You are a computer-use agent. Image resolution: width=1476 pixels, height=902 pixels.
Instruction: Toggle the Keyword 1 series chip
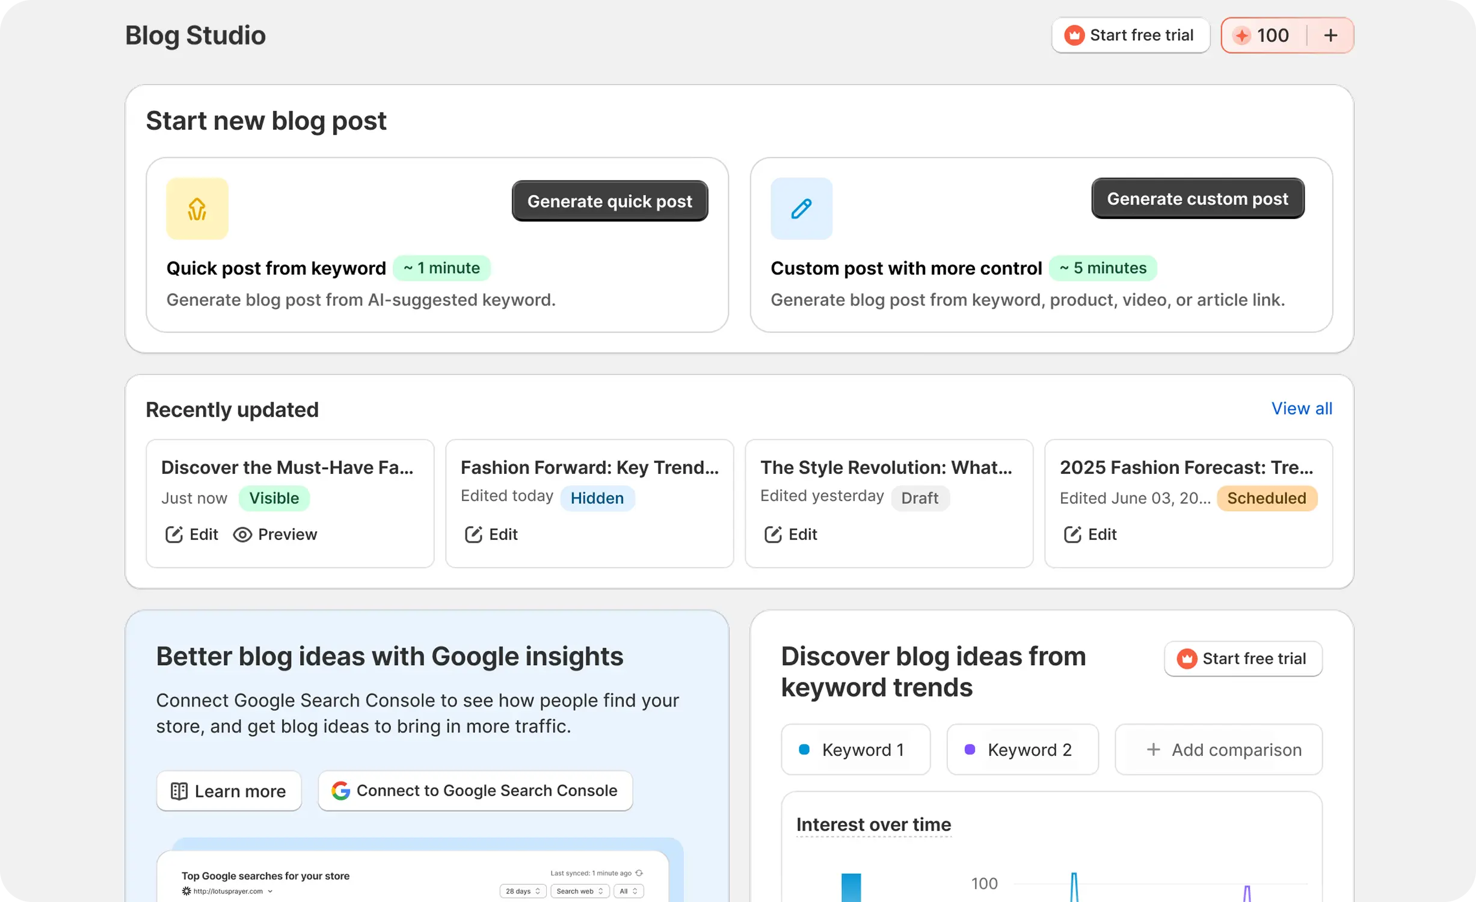855,750
